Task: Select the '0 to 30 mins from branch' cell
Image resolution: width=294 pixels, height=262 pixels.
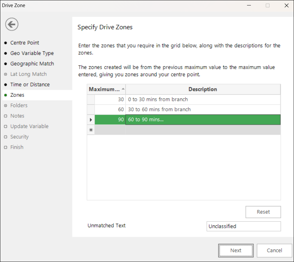Action: tap(203, 100)
